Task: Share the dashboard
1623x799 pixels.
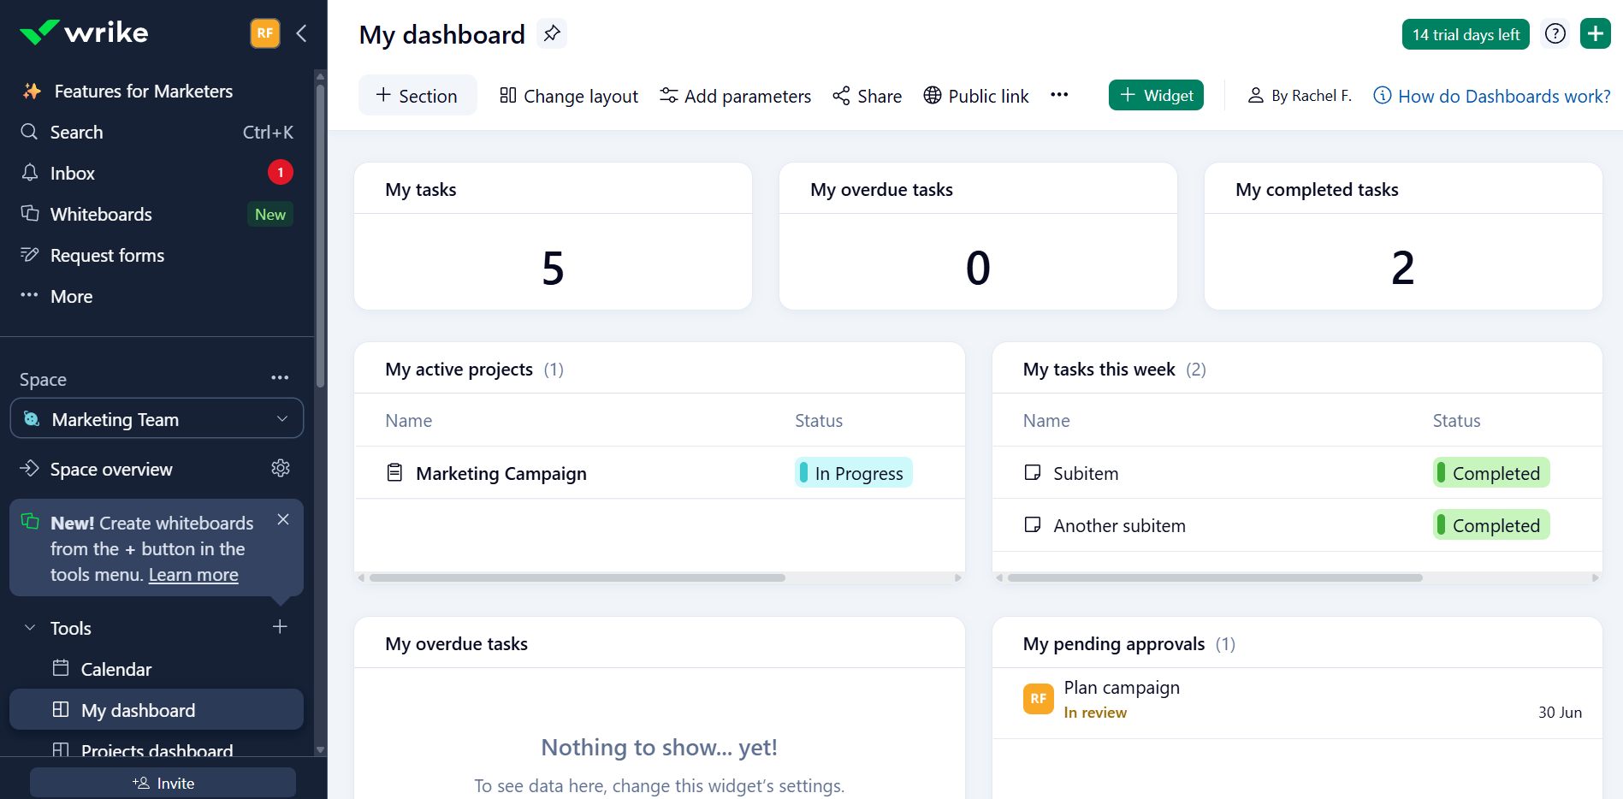Action: pyautogui.click(x=868, y=96)
